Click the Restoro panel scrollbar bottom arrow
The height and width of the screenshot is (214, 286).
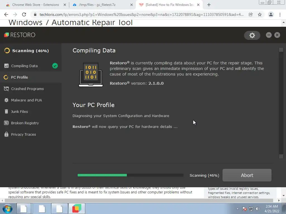[281, 156]
